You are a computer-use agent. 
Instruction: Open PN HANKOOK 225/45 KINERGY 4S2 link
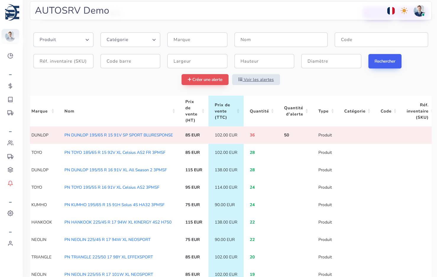point(118,222)
